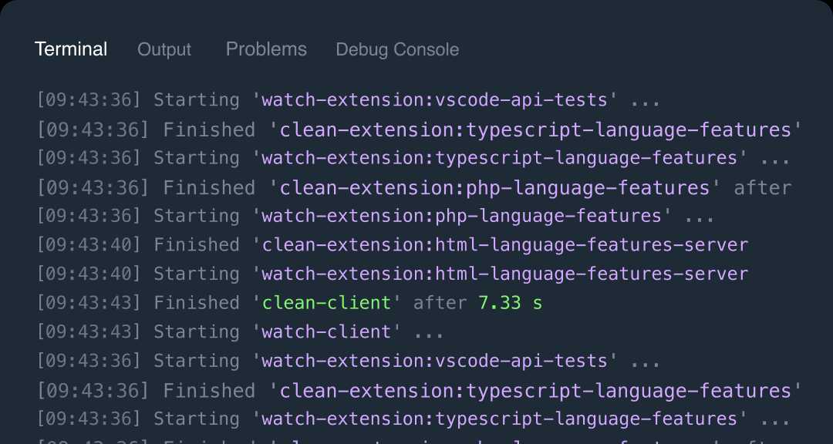Click the green '7.33 s' duration
Screen dimensions: 833x444
point(510,303)
